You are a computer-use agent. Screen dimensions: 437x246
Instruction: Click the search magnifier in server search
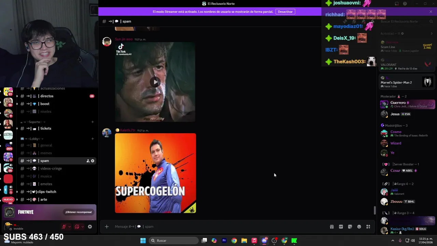coord(431,22)
